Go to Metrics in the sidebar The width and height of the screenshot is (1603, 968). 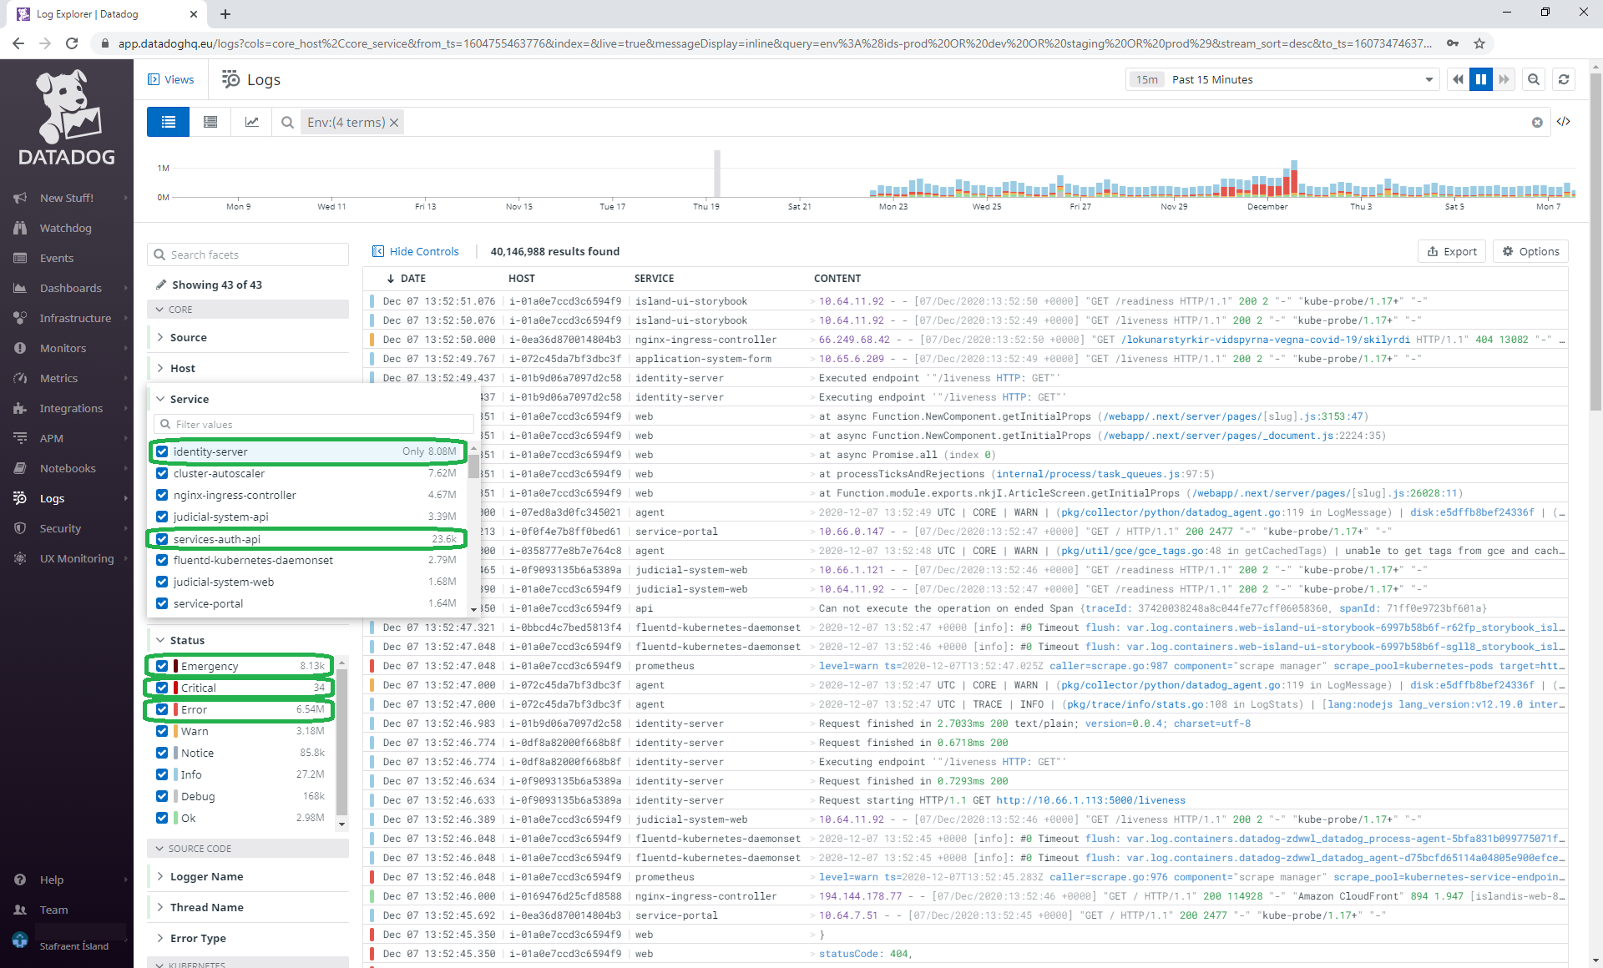pos(58,378)
